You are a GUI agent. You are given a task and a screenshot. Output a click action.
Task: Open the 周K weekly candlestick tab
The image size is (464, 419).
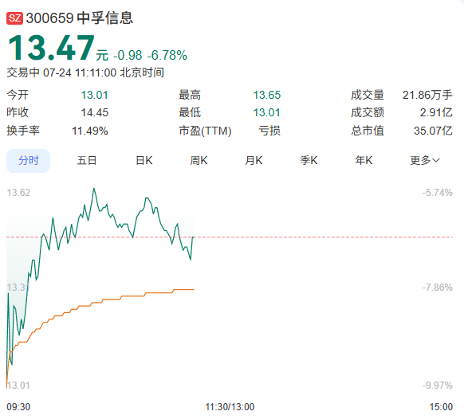199,161
